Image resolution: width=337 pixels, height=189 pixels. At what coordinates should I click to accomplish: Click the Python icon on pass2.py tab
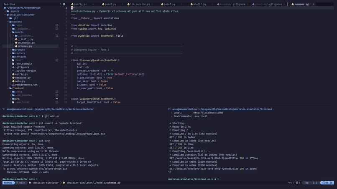pyautogui.click(x=103, y=4)
